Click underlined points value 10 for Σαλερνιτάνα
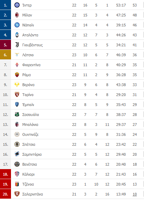Screen dimensions: 144x200 tap(135, 194)
